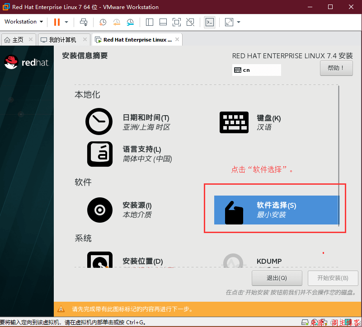
Task: Expand the power options dropdown arrow
Action: [x=66, y=22]
